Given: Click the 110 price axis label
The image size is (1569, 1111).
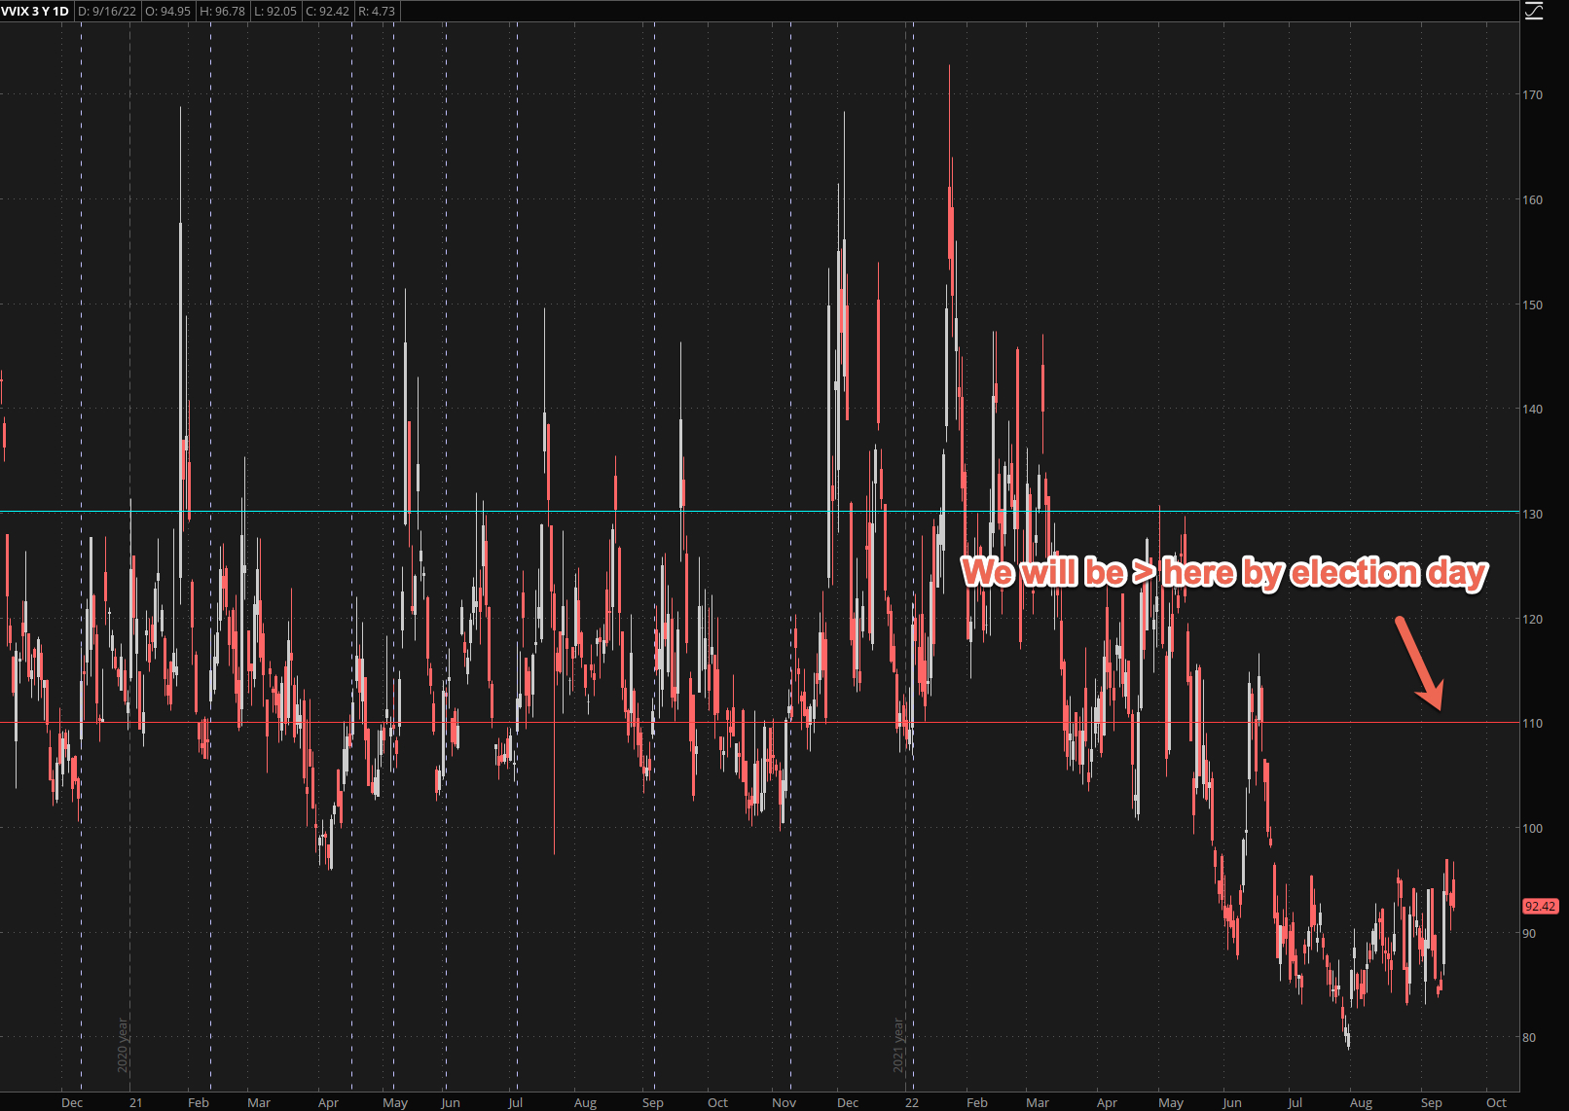Looking at the screenshot, I should 1532,723.
